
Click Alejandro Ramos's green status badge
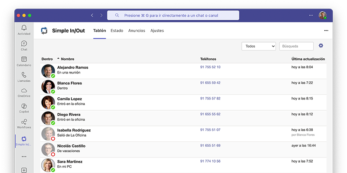point(53,76)
